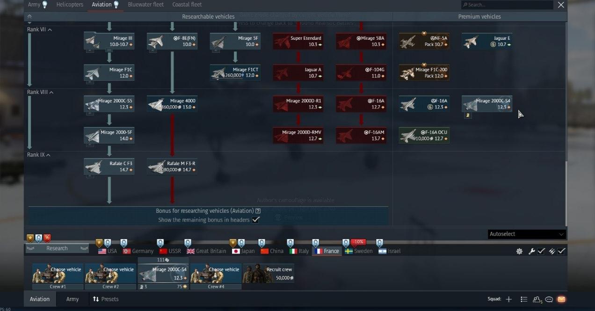Select the F-104G vehicle card
The image size is (595, 311).
pyautogui.click(x=361, y=72)
